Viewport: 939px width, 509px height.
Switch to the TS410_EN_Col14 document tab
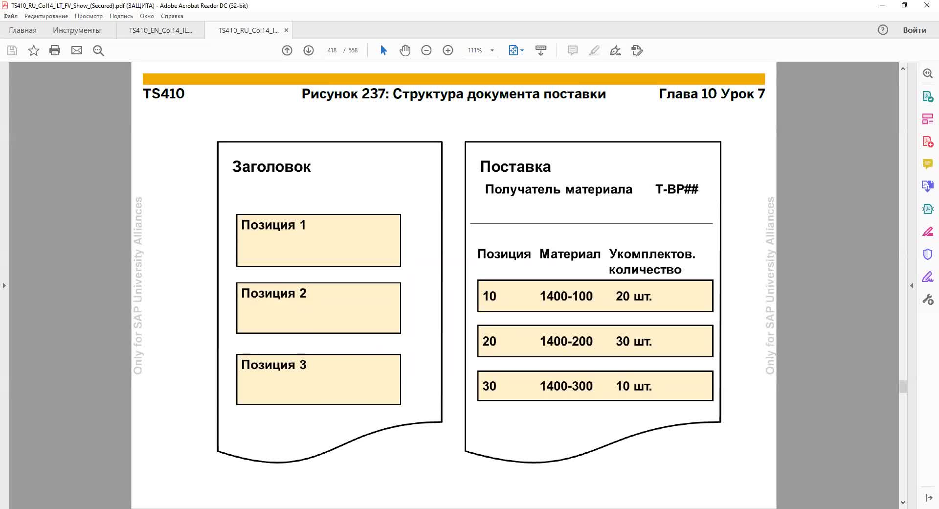click(160, 30)
